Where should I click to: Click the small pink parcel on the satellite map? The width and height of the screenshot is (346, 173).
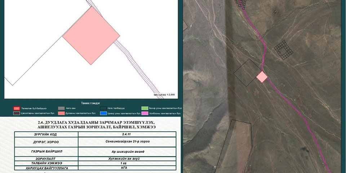click(x=262, y=77)
